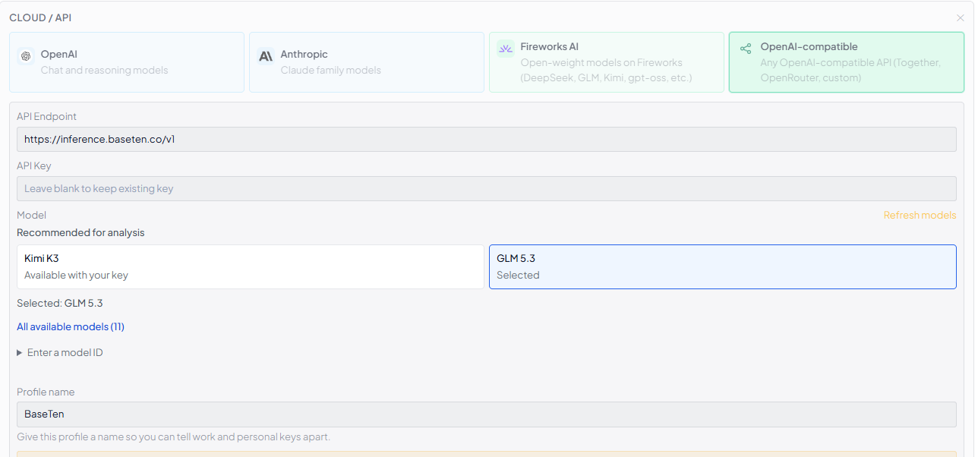Open All available models (11) link
Image resolution: width=978 pixels, height=457 pixels.
71,327
